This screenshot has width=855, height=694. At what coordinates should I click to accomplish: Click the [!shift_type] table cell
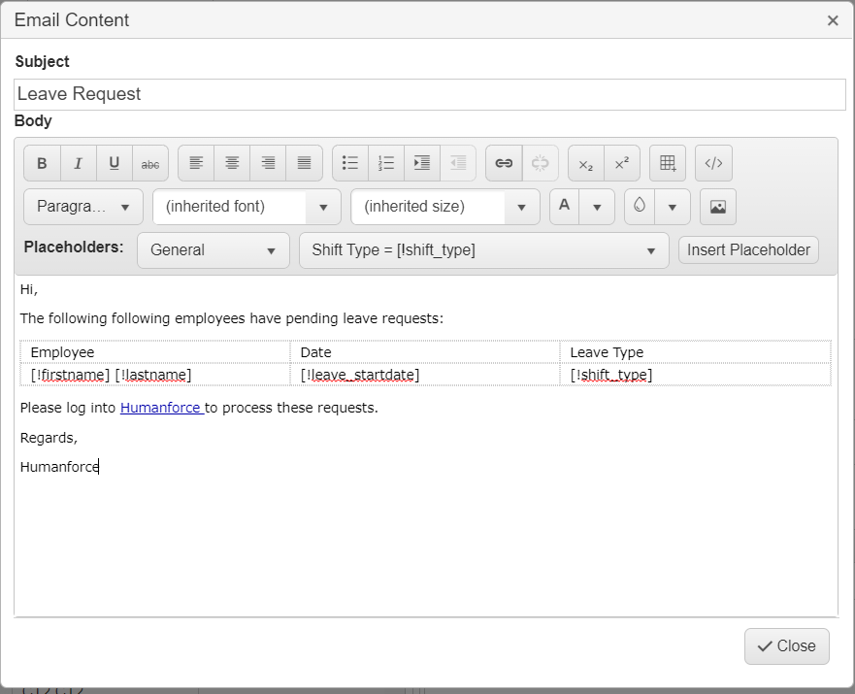[695, 375]
